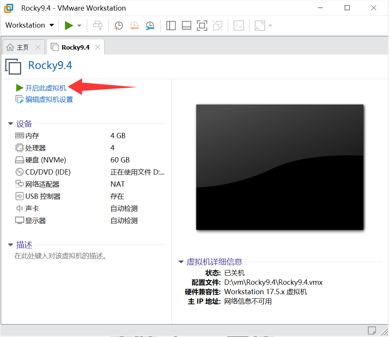Take a snapshot of this virtual machine

pos(119,25)
